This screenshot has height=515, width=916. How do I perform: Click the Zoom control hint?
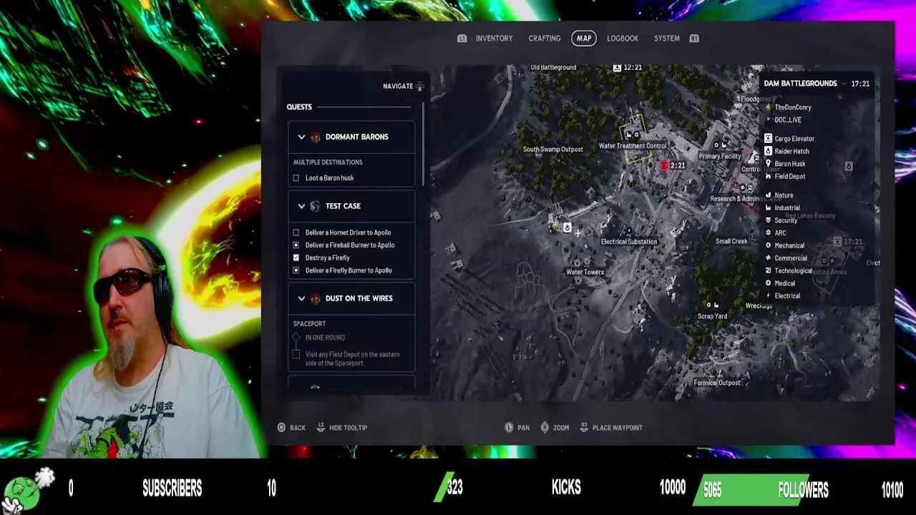tap(555, 428)
